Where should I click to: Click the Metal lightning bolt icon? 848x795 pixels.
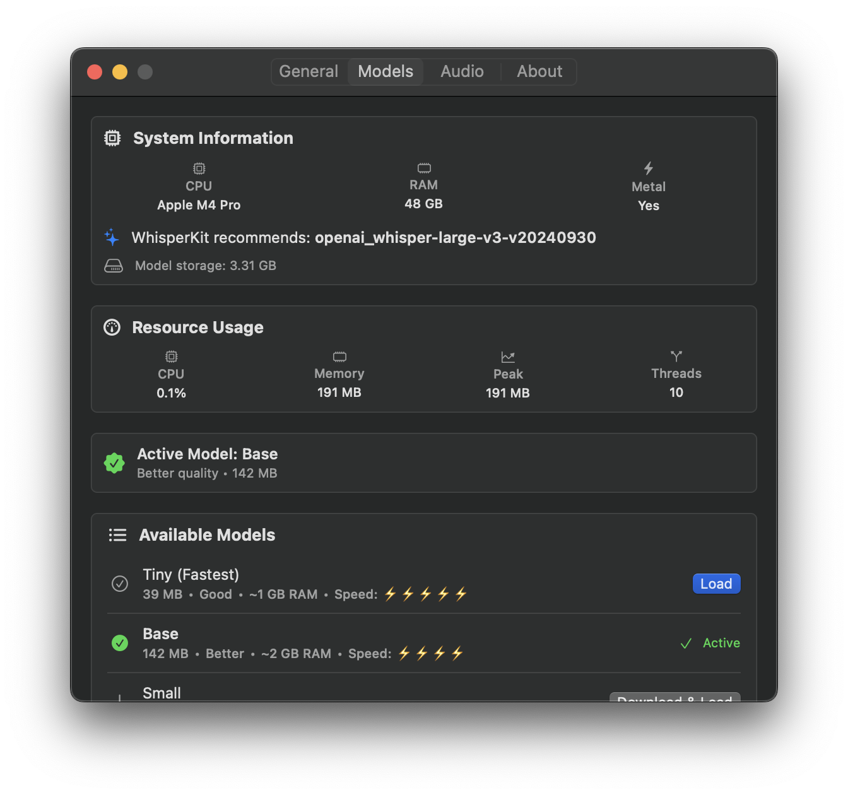pos(649,168)
